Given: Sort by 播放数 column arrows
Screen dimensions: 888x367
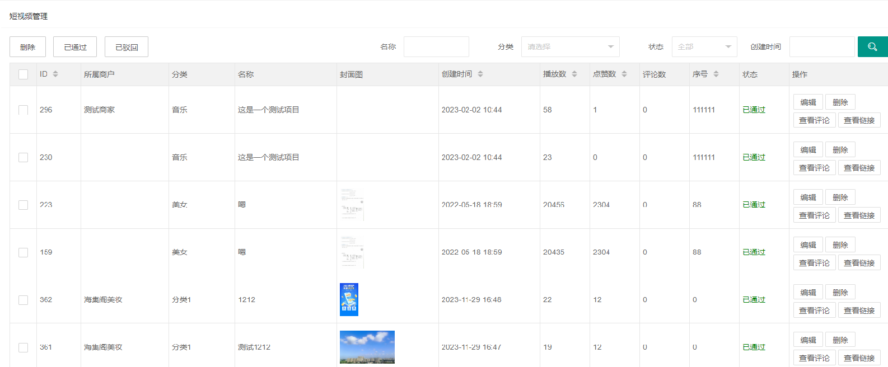Looking at the screenshot, I should 574,74.
